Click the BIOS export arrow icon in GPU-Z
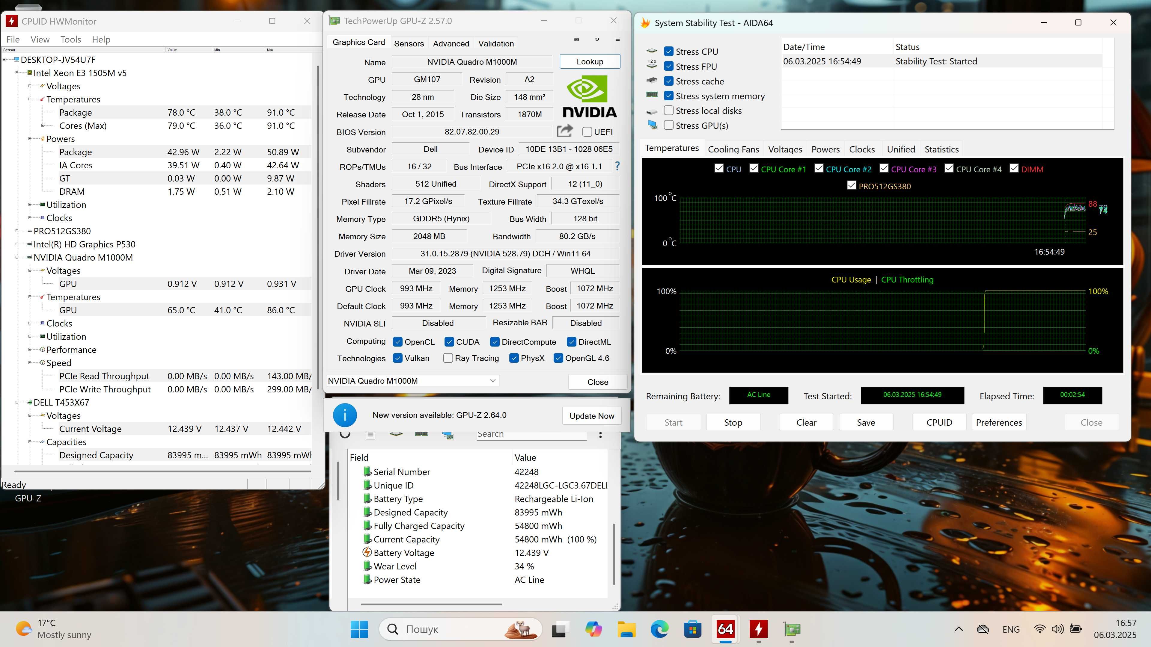The width and height of the screenshot is (1151, 647). click(565, 131)
